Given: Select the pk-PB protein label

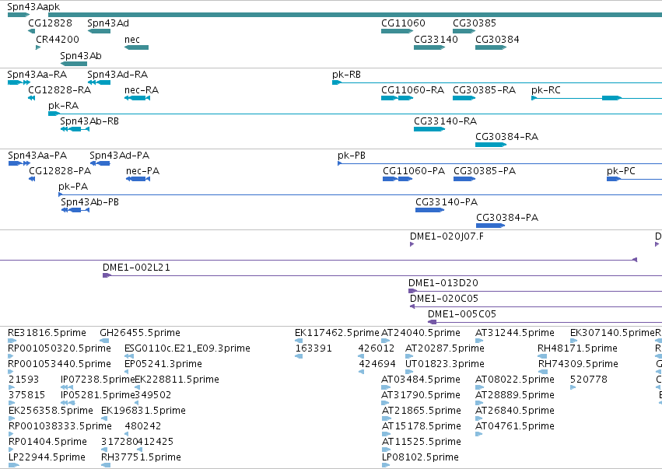Looking at the screenshot, I should click(x=352, y=156).
